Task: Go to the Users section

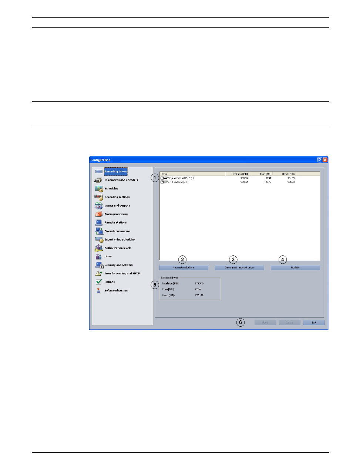Action: (x=108, y=257)
